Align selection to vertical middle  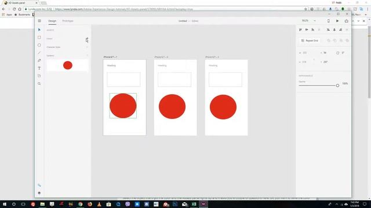coord(307,29)
